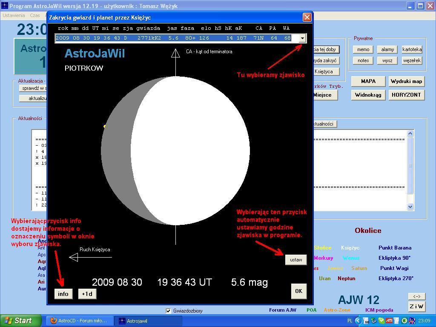The image size is (436, 327).
Task: Click the +1d button
Action: pos(87,294)
